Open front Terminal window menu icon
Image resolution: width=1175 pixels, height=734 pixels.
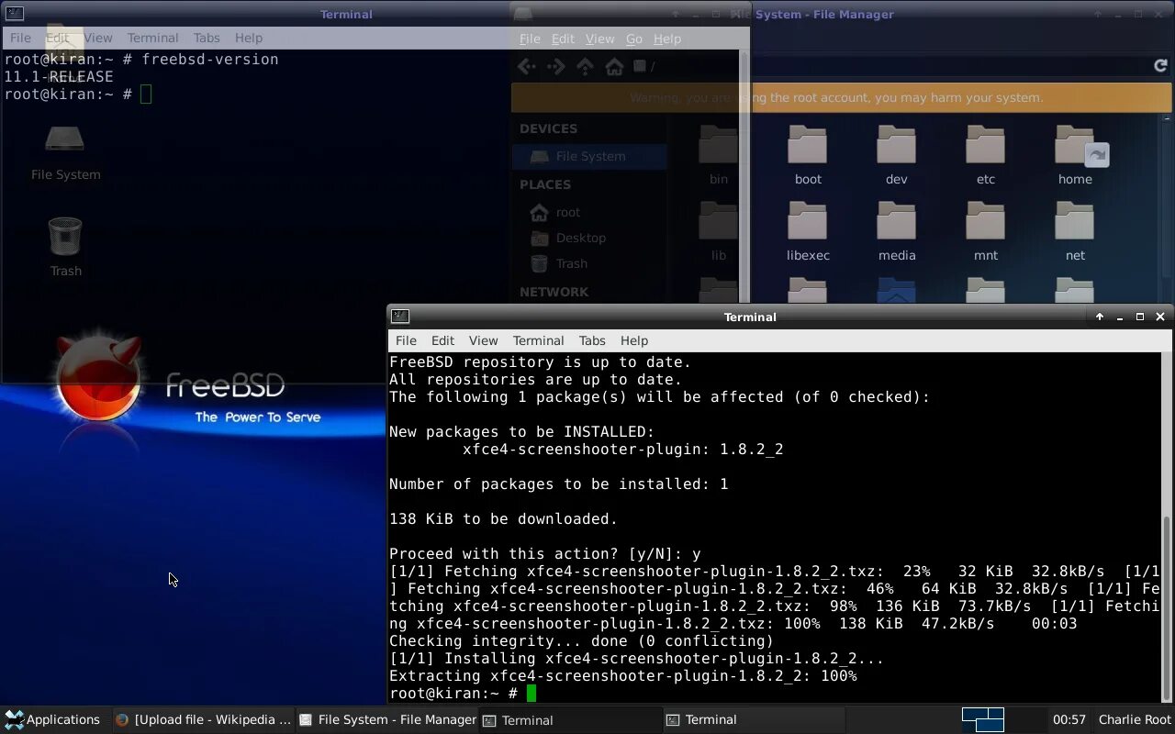pyautogui.click(x=399, y=316)
